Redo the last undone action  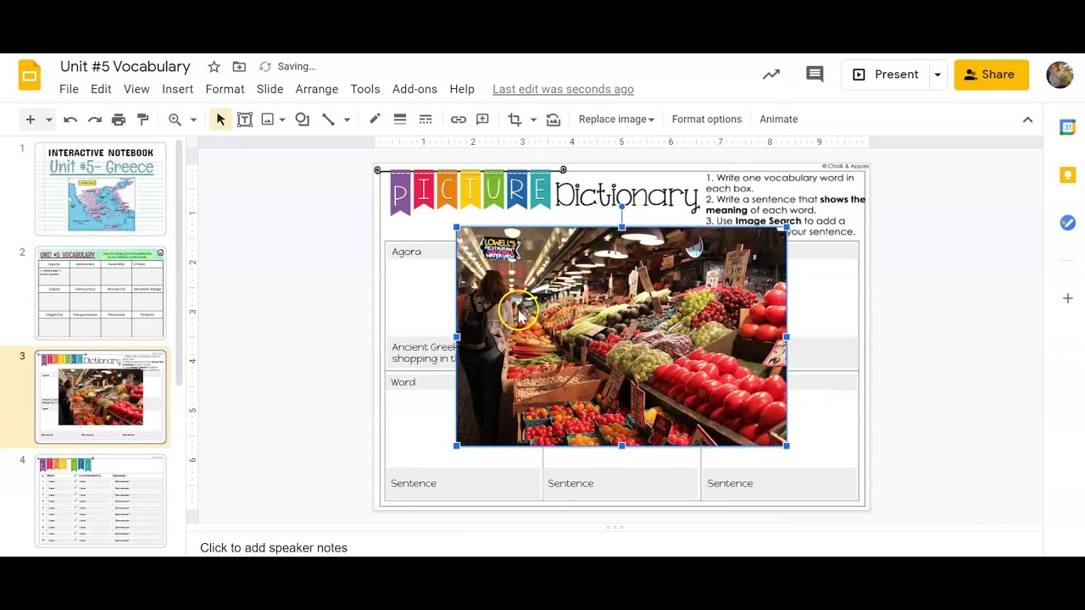(95, 119)
